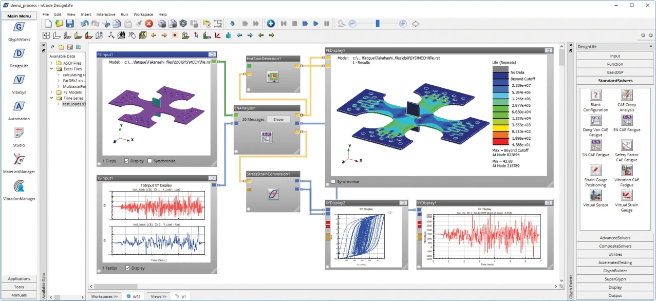The image size is (656, 301).
Task: Switch to the WS1 workspace tab
Action: tap(134, 296)
